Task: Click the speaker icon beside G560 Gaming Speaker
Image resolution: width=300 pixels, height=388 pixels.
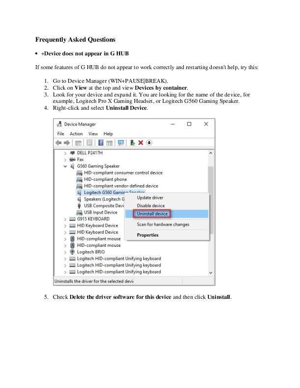Action: pyautogui.click(x=72, y=166)
